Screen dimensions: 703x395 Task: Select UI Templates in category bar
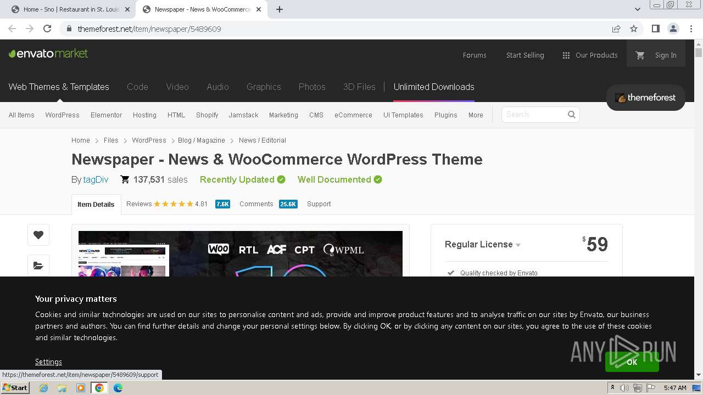click(403, 115)
